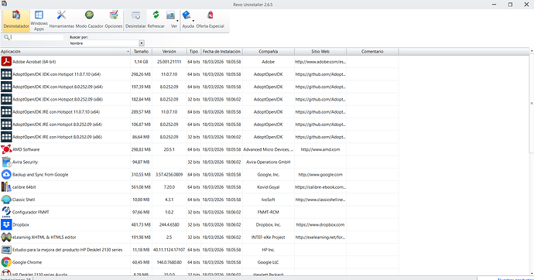Open the Desinstalador toolbar icon
Viewport: 534px width, 280px height.
point(16,20)
